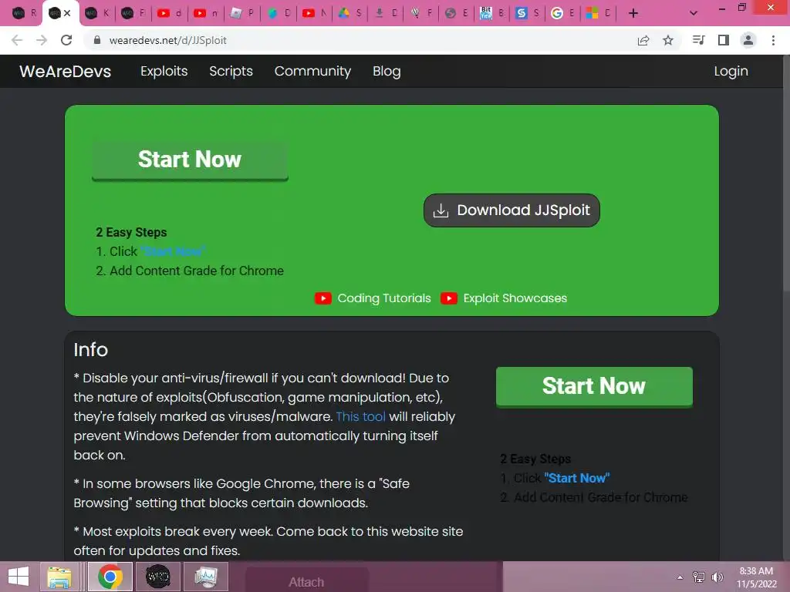Image resolution: width=790 pixels, height=592 pixels.
Task: View site info via the padlock icon
Action: pos(97,40)
